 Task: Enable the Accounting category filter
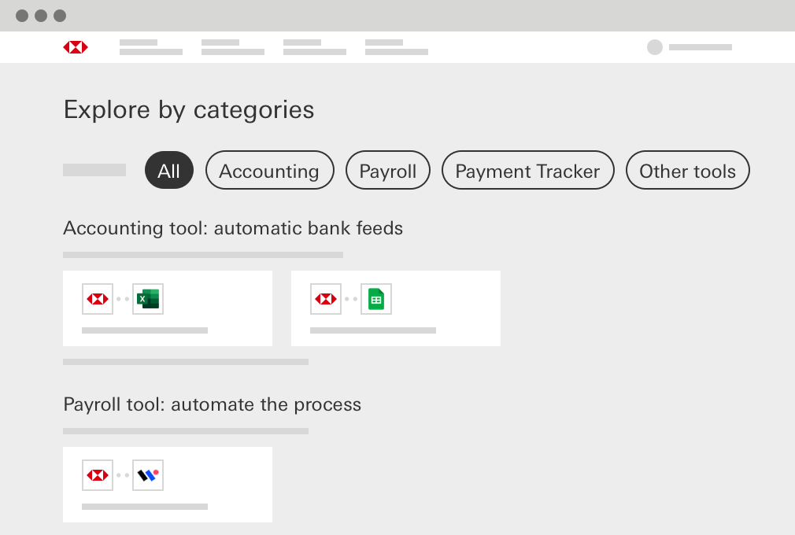269,170
